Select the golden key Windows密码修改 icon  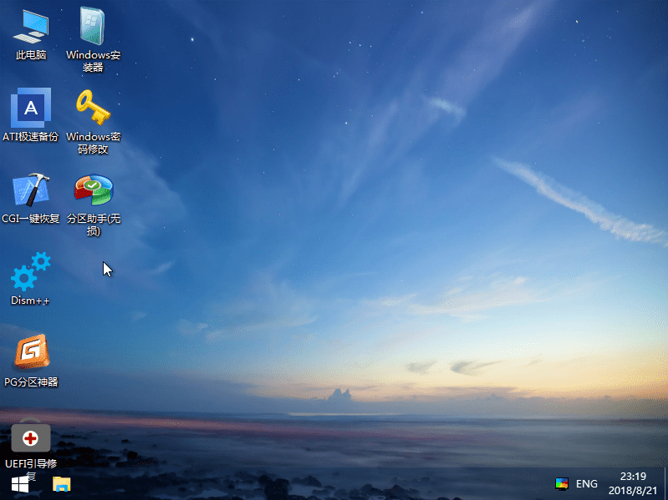point(93,108)
